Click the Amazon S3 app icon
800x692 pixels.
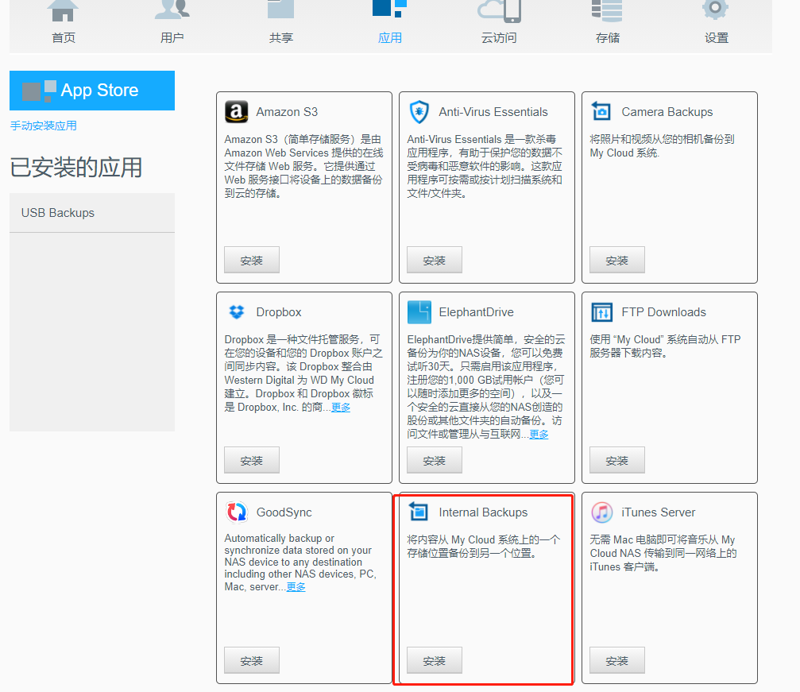click(236, 112)
